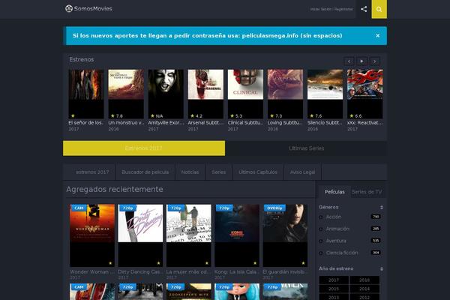Collapse the Géneros section arrows
The width and height of the screenshot is (450, 300).
pyautogui.click(x=382, y=207)
